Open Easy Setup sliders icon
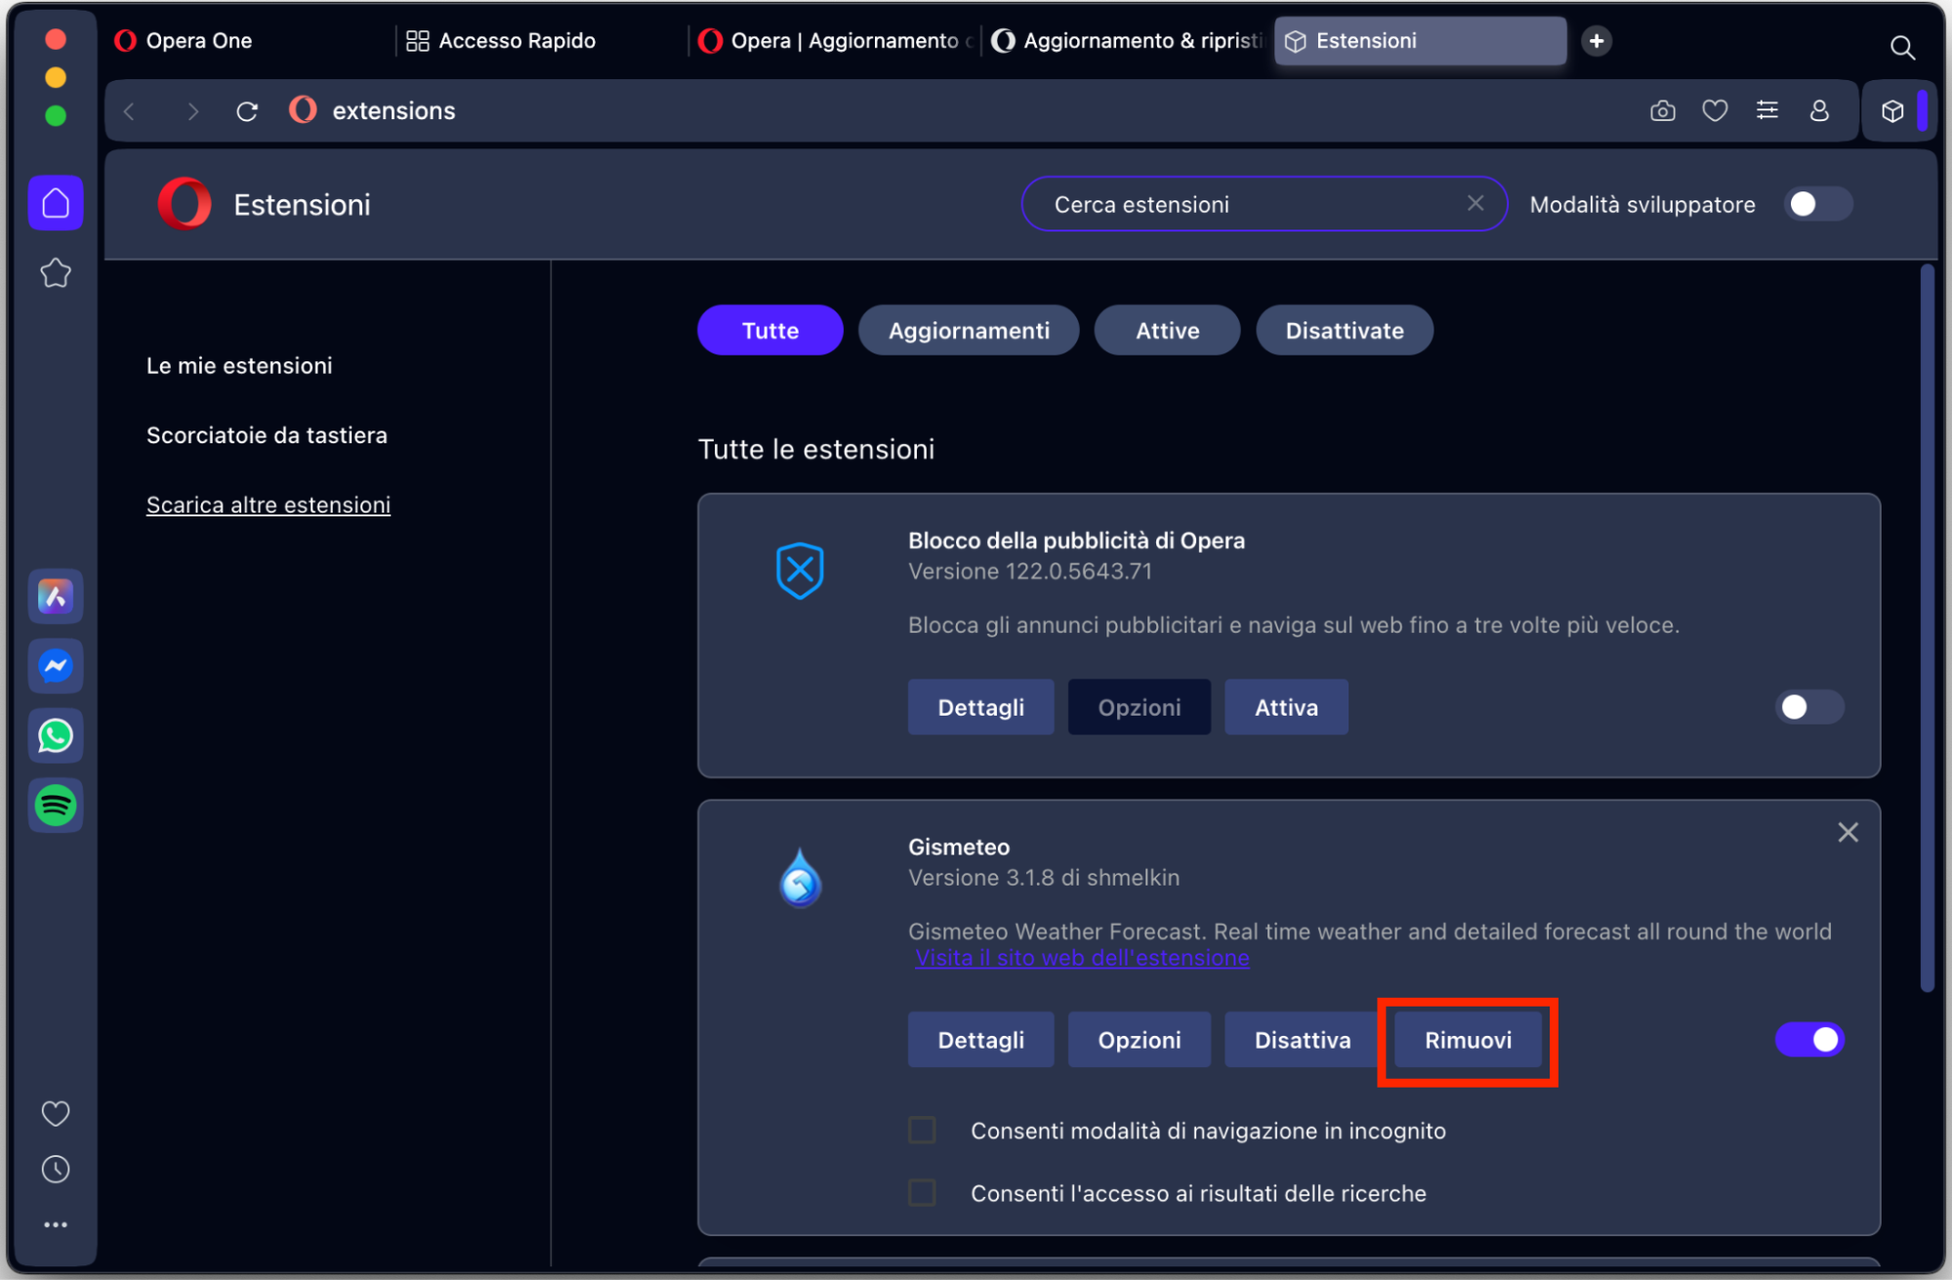 point(1766,111)
